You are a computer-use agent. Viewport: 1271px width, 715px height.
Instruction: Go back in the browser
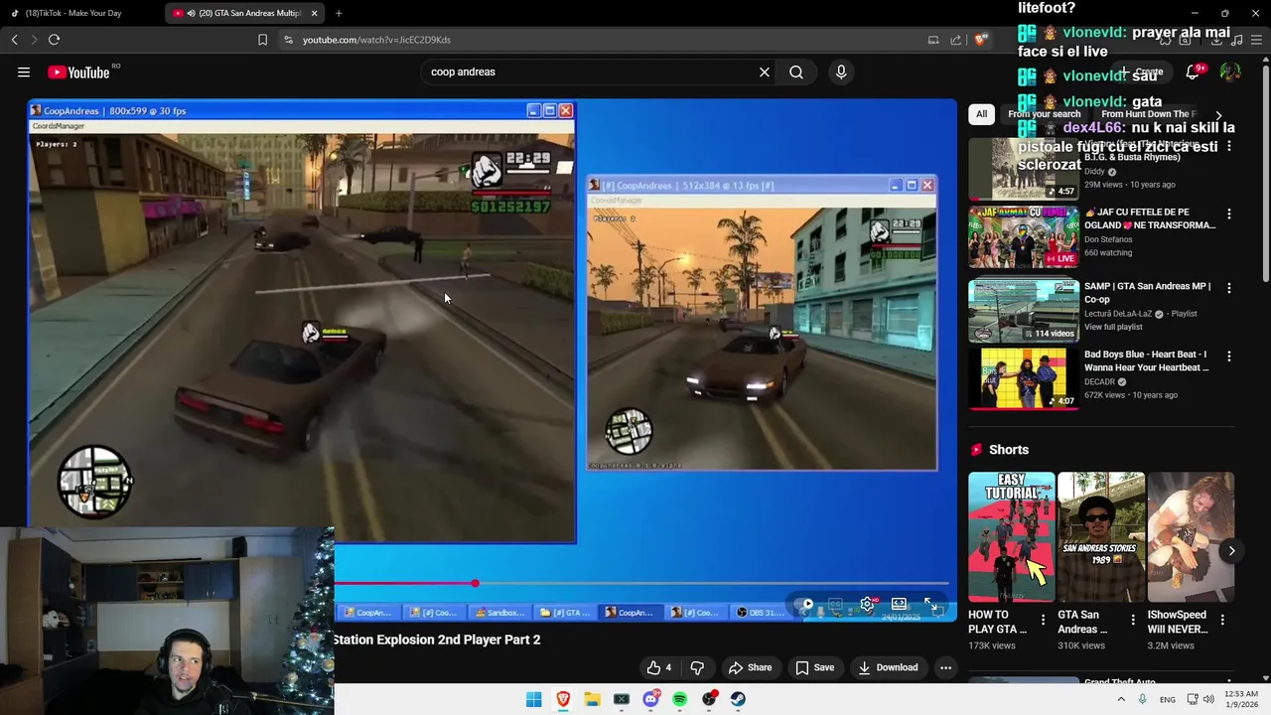(x=14, y=40)
